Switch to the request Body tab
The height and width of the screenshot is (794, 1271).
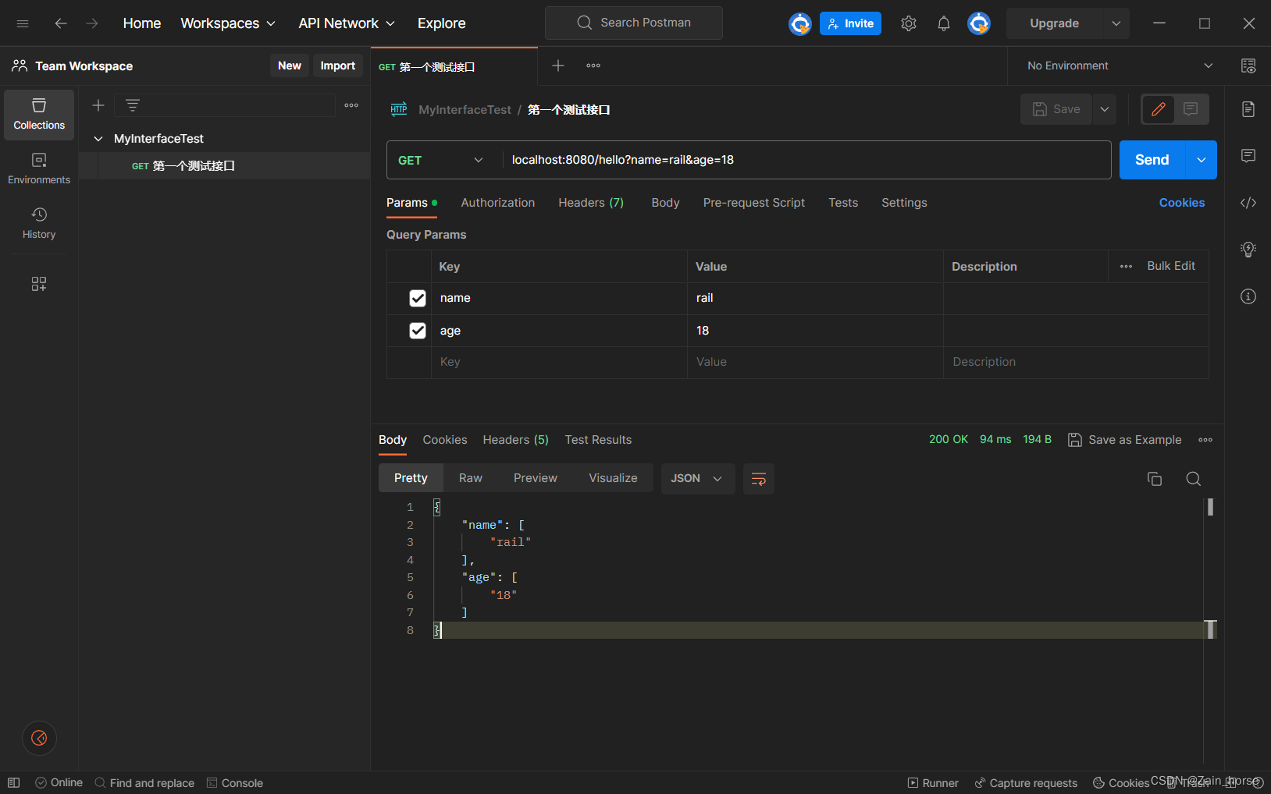(x=665, y=203)
